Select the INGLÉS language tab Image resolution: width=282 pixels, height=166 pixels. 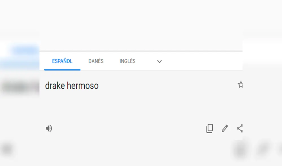point(127,61)
